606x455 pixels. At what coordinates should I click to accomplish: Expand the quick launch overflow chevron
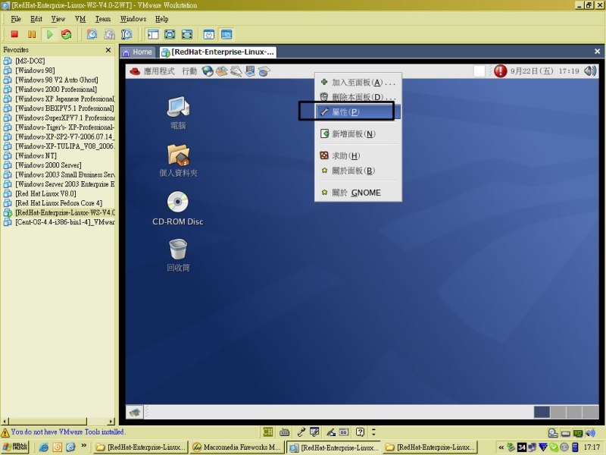tap(84, 446)
